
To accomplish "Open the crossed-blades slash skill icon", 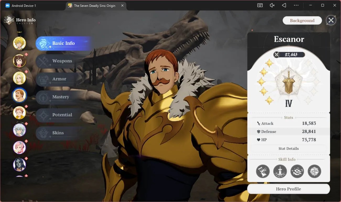I will (263, 171).
